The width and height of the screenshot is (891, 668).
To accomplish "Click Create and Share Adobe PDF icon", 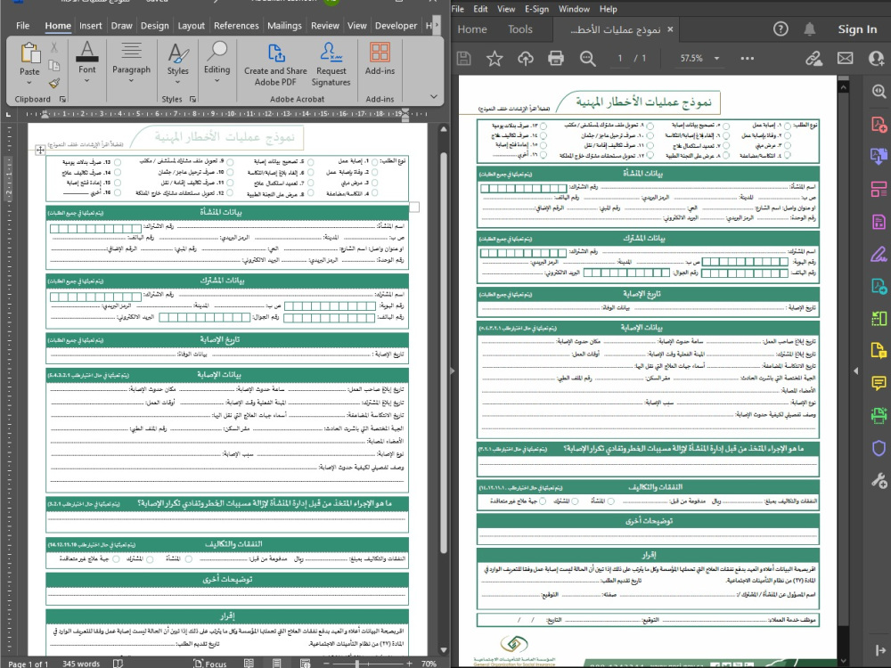I will click(x=275, y=53).
